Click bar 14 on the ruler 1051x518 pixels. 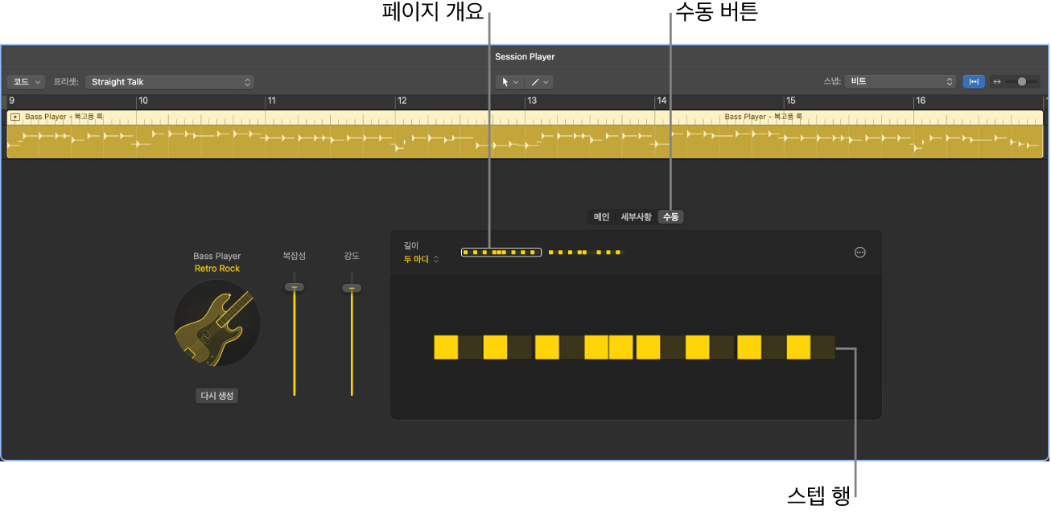(x=662, y=101)
